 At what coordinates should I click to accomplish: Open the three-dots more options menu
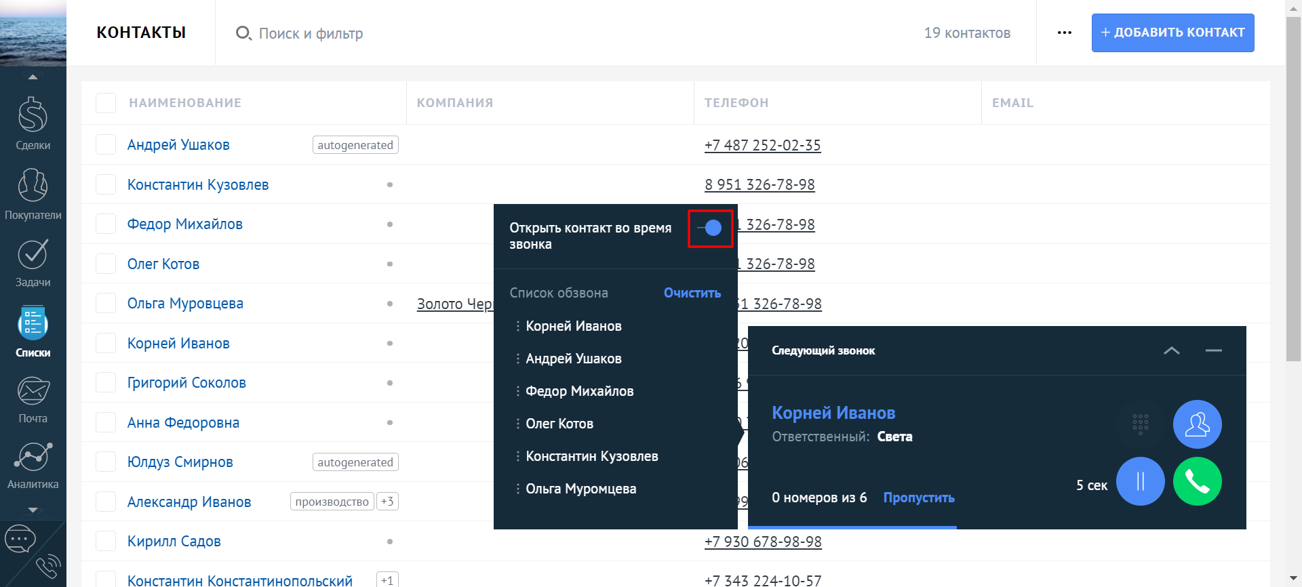(x=1064, y=33)
